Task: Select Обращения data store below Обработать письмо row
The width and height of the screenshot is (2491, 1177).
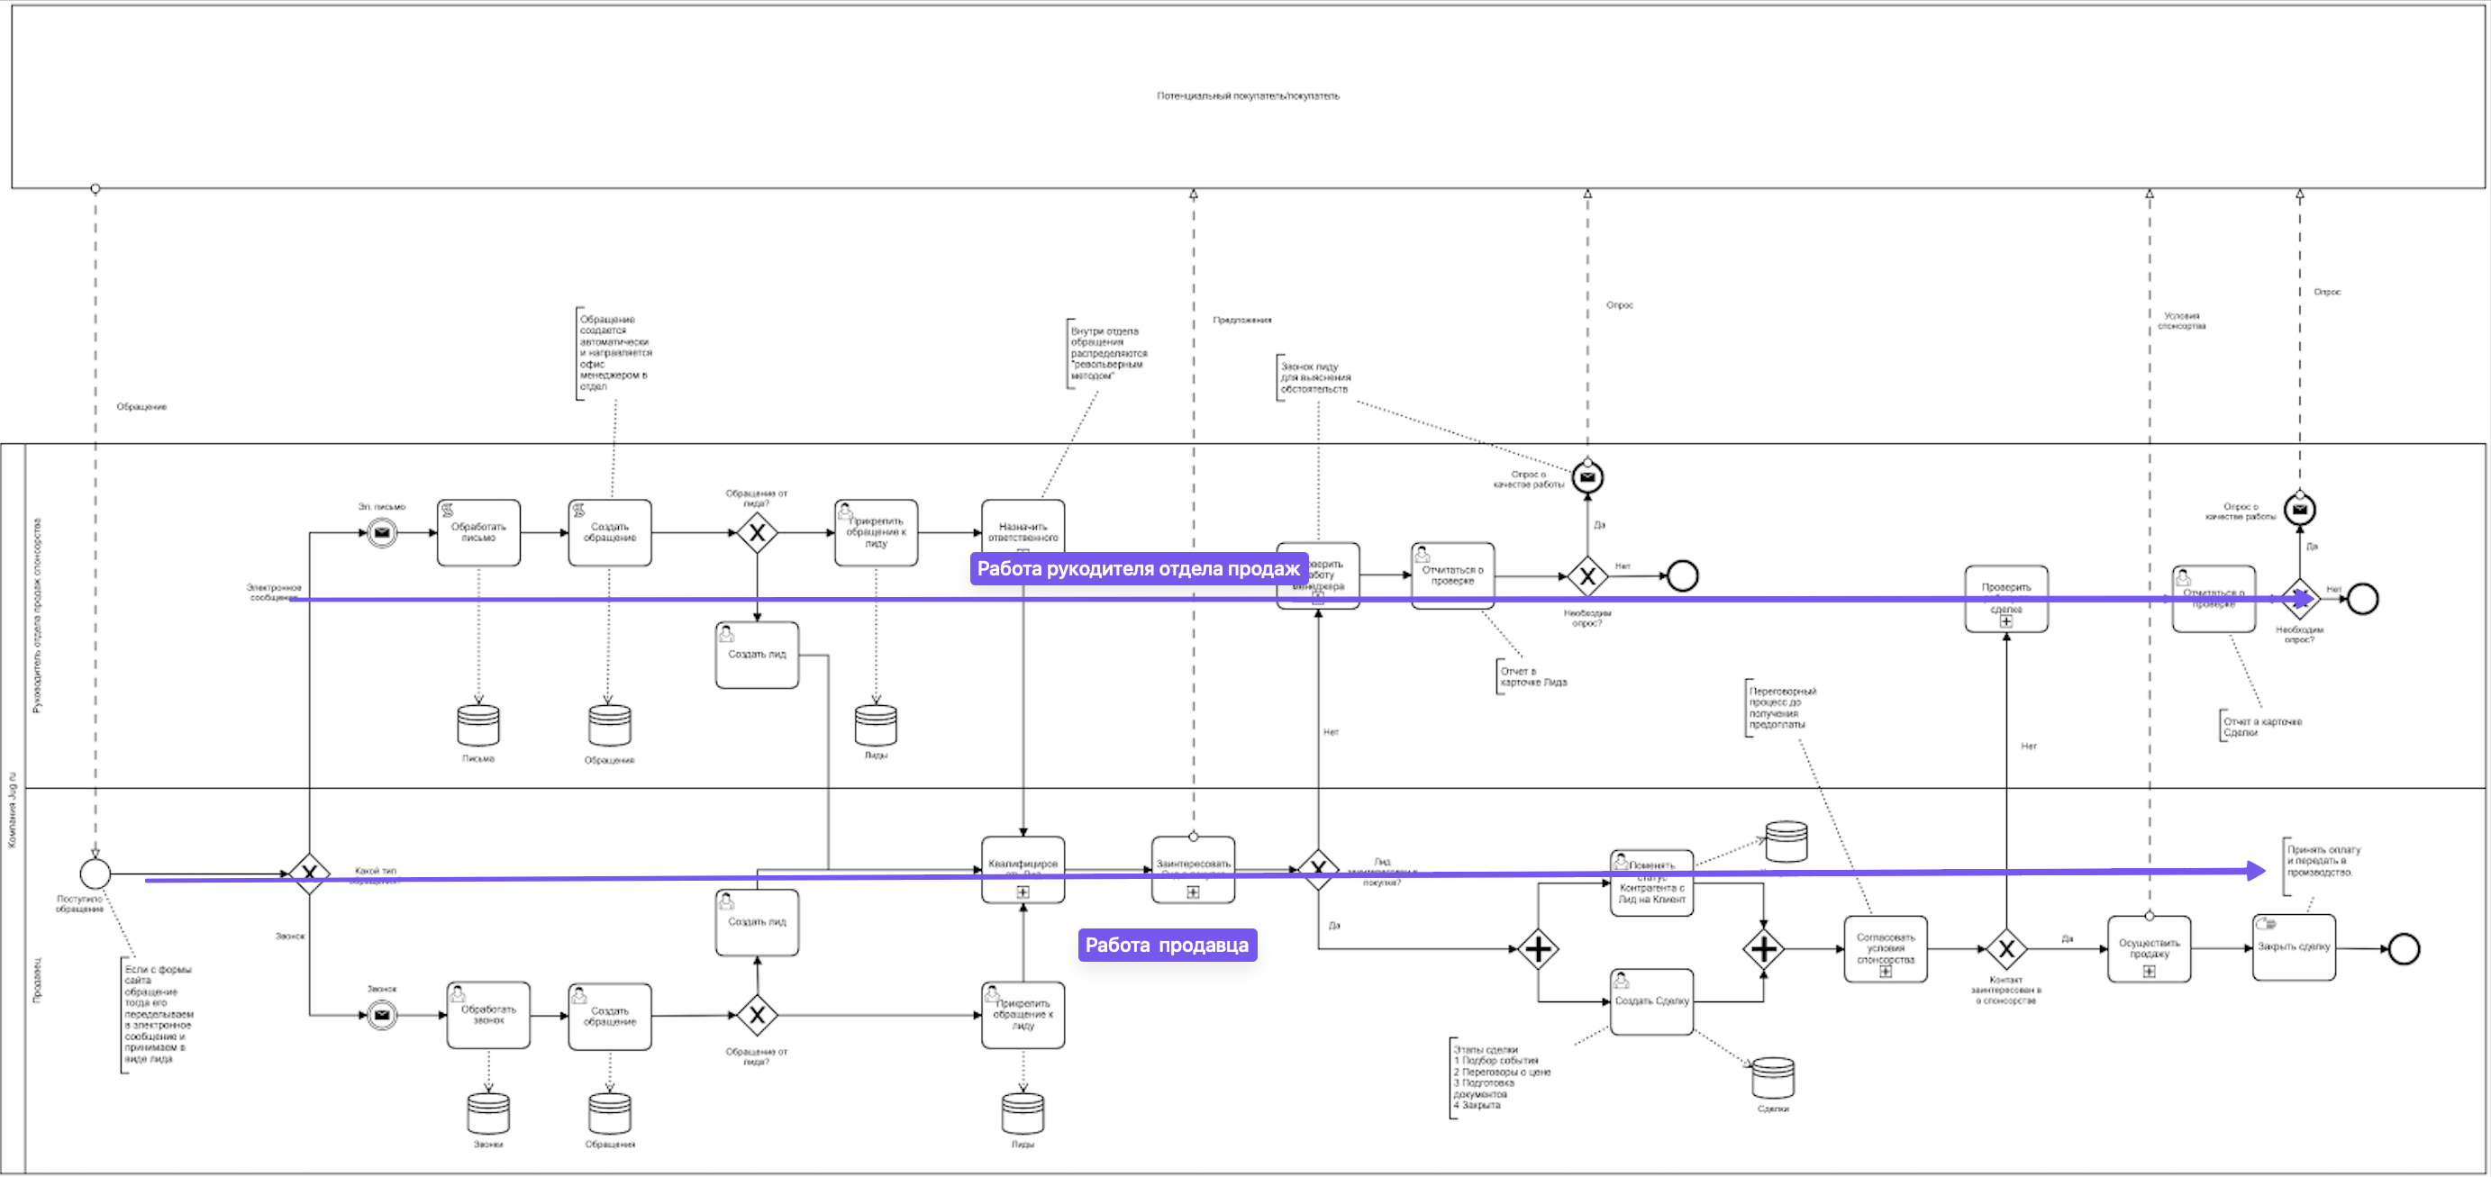Action: (610, 725)
